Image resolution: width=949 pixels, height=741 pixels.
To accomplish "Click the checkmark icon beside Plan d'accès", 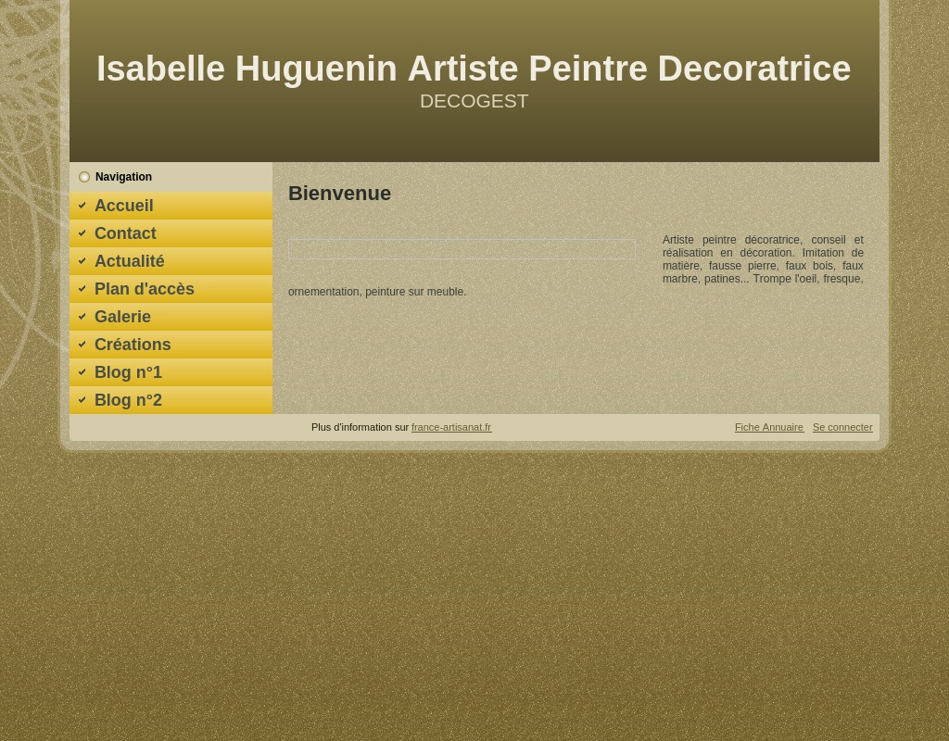I will [x=82, y=289].
